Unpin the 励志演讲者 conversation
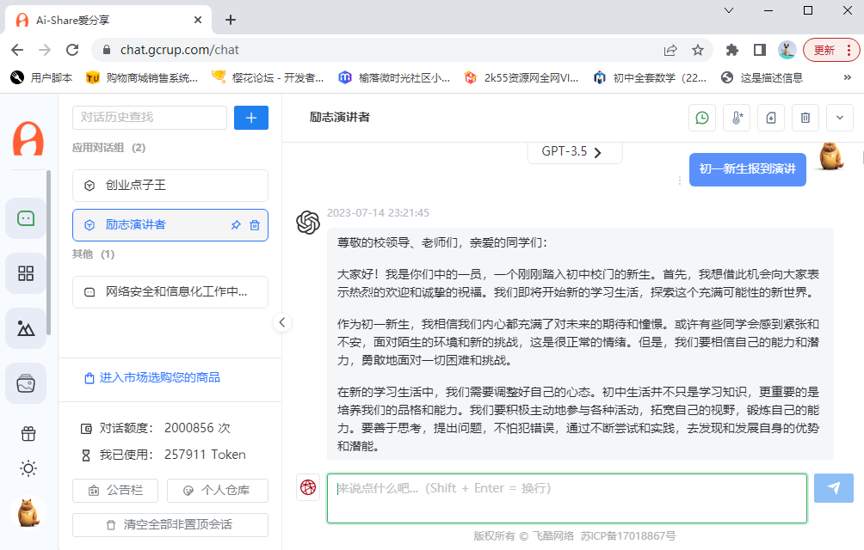The width and height of the screenshot is (864, 550). click(x=234, y=224)
